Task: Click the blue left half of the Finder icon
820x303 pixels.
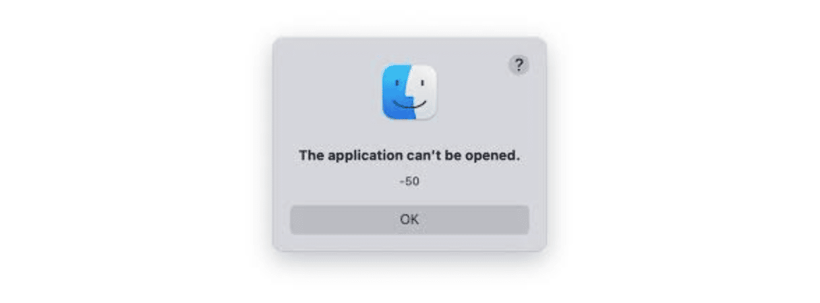Action: pyautogui.click(x=395, y=92)
